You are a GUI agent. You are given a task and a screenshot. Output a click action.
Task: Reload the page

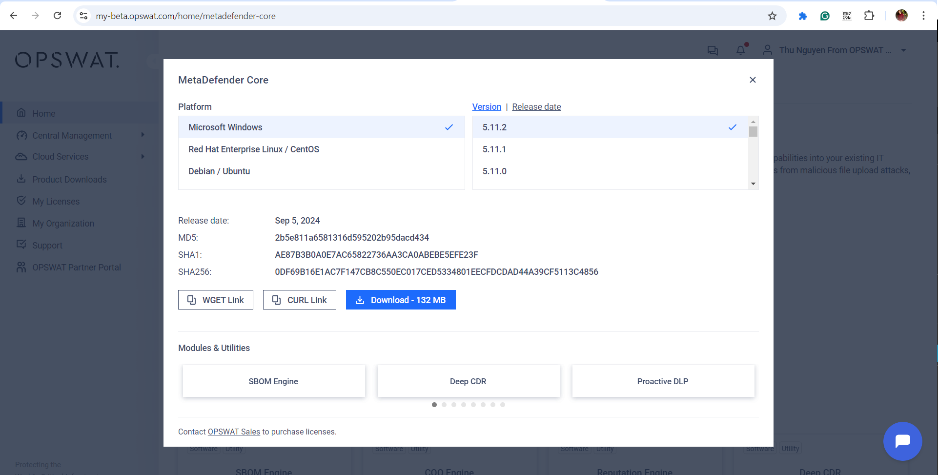click(x=57, y=16)
